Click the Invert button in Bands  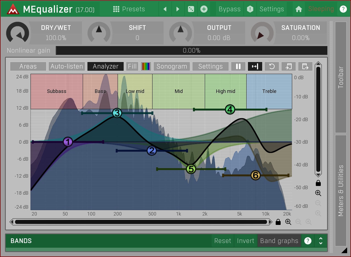[x=245, y=241]
